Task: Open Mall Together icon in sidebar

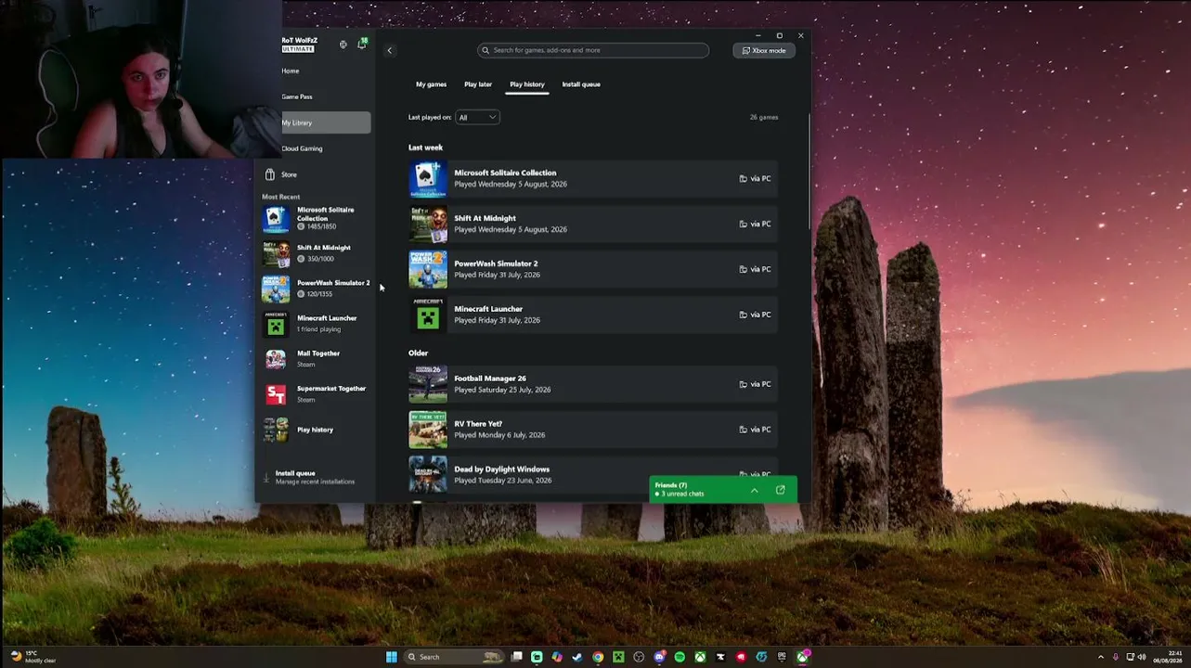Action: click(x=276, y=359)
